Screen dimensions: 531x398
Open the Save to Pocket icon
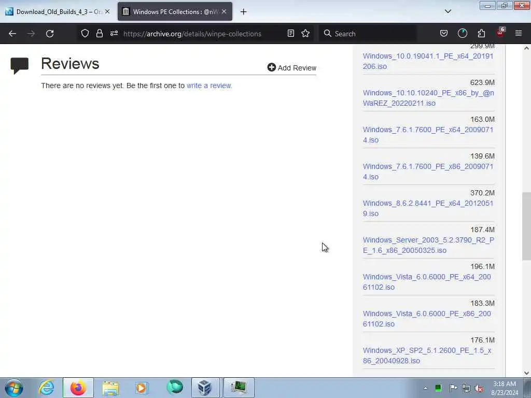(444, 33)
